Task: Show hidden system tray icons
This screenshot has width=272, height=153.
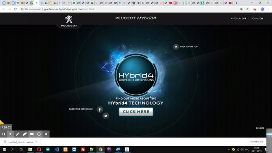Action: click(x=229, y=149)
